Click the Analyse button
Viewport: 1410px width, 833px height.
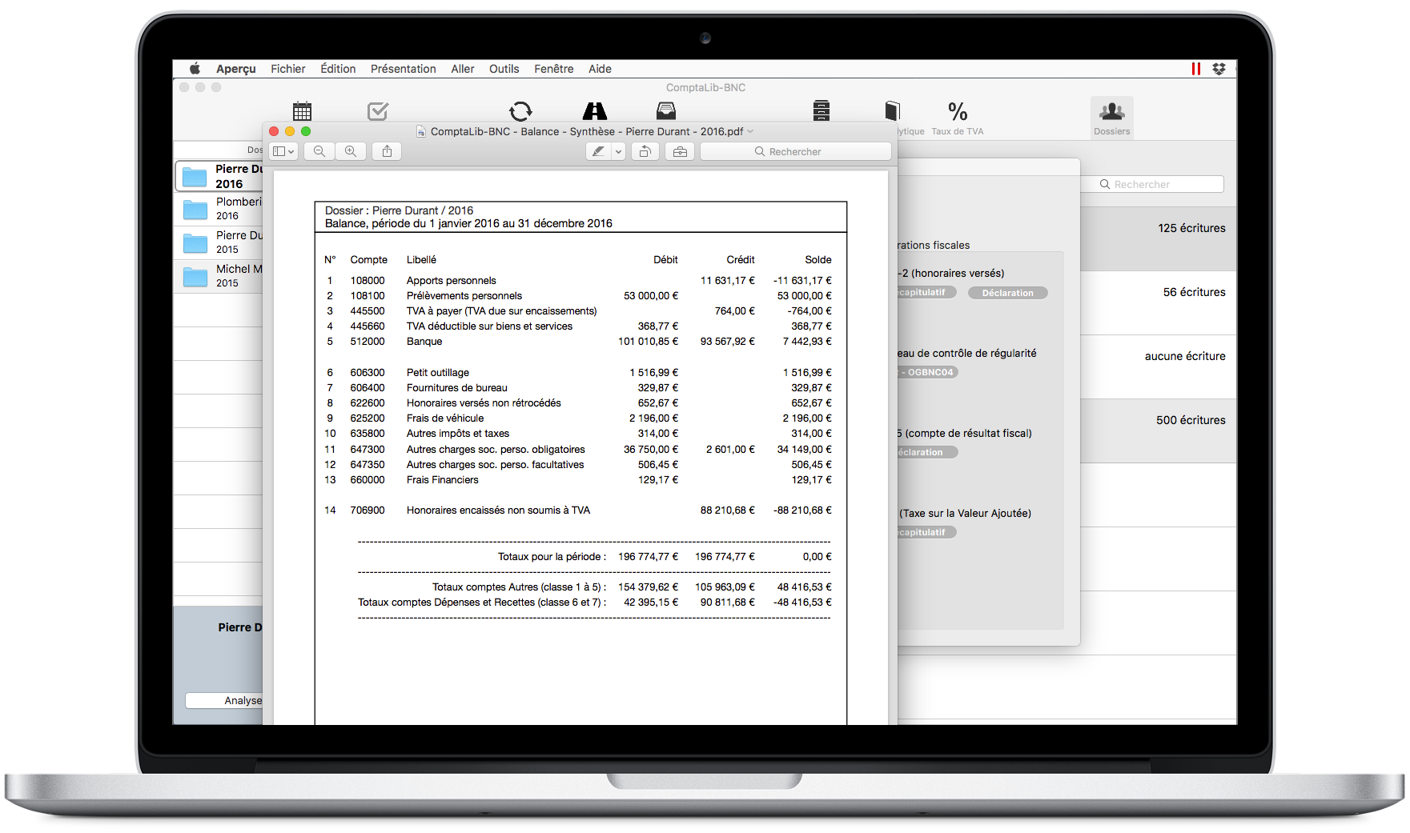pos(225,700)
